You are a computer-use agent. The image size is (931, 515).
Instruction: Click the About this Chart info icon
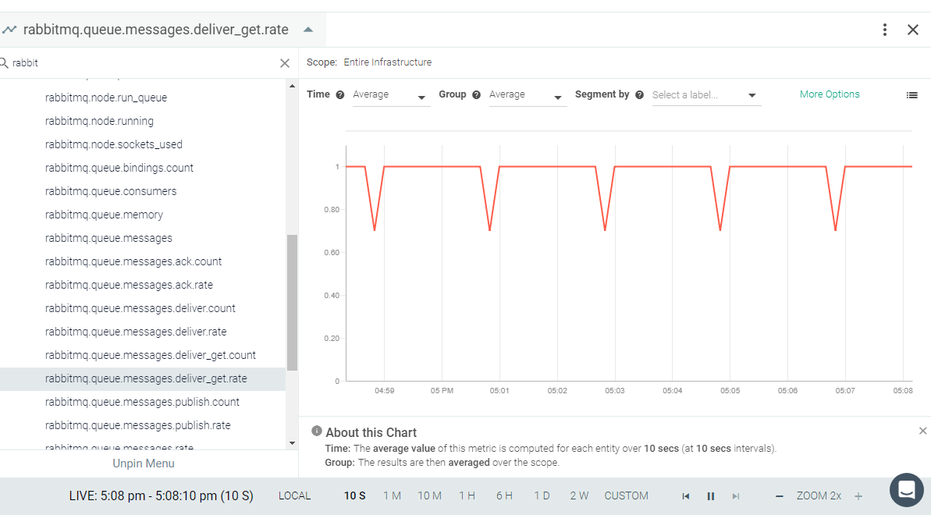[x=317, y=432]
